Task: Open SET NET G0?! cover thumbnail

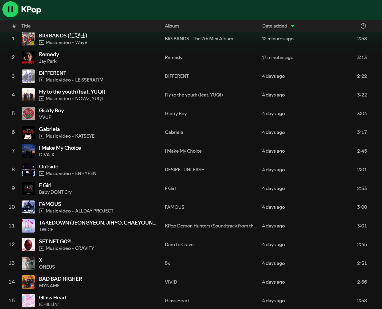Action: point(28,245)
